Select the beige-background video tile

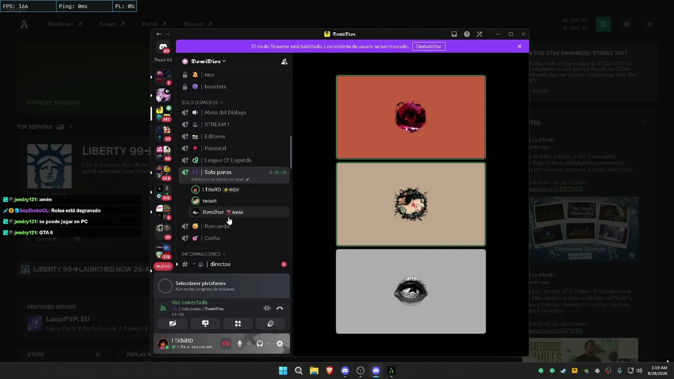coord(411,204)
